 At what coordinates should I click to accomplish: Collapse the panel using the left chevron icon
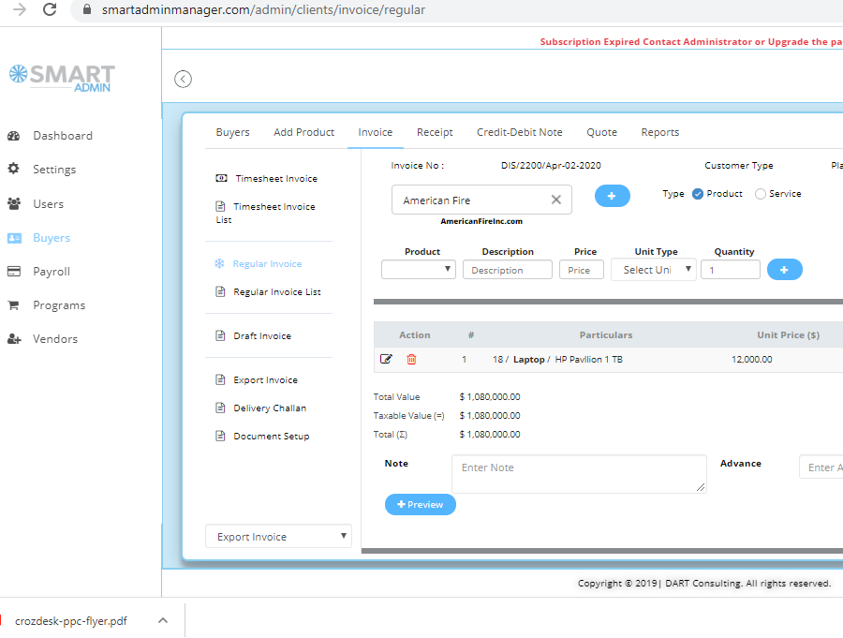pyautogui.click(x=183, y=79)
